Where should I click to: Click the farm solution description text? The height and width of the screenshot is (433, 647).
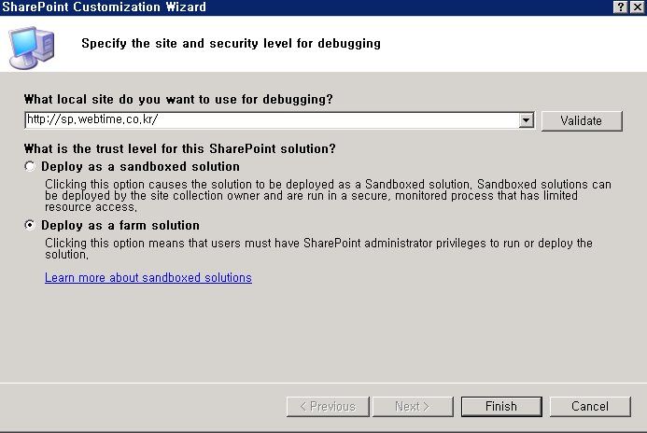pyautogui.click(x=318, y=248)
